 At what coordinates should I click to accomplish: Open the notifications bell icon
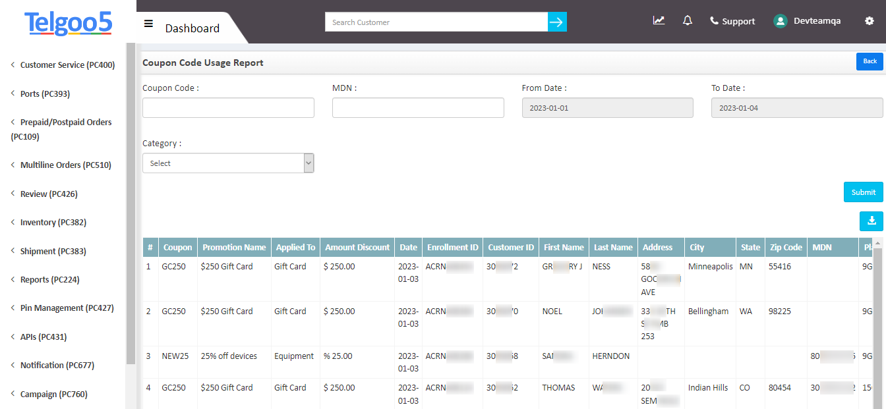(688, 20)
